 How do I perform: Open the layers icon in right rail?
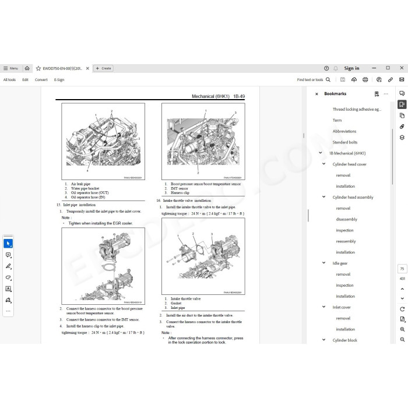(x=402, y=138)
